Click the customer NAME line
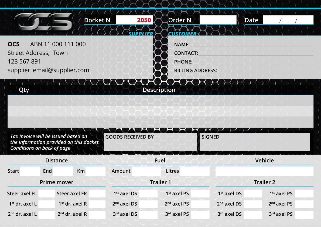Viewport: 321px width, 227px height. click(251, 44)
